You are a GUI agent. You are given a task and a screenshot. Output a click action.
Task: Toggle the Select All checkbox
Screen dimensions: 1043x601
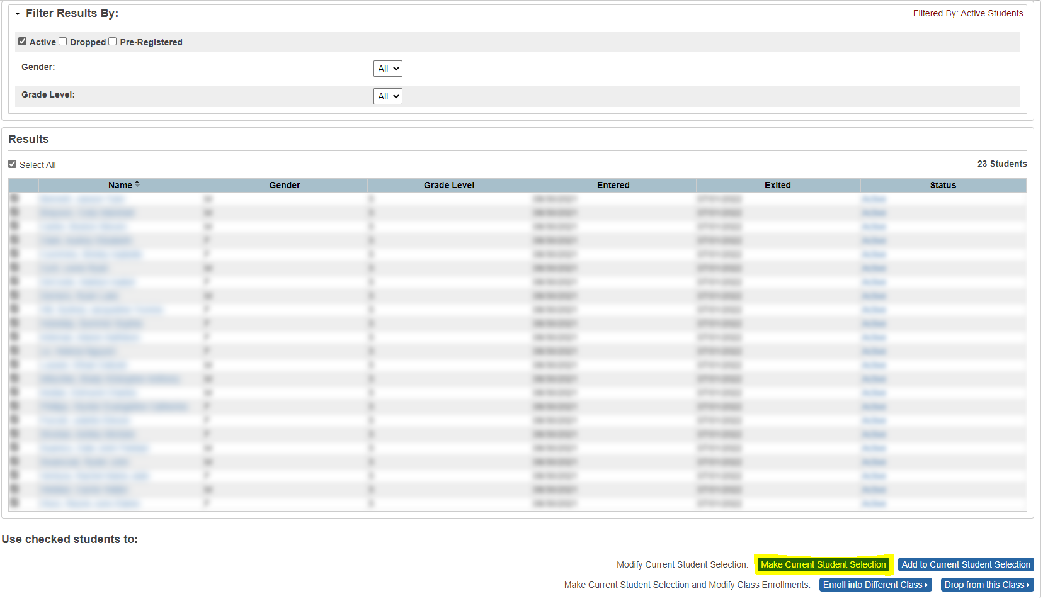click(13, 164)
